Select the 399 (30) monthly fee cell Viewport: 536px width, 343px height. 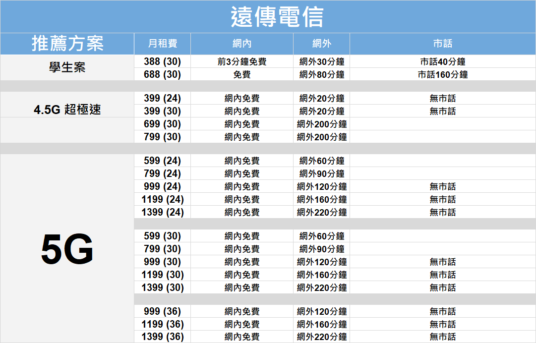click(162, 111)
